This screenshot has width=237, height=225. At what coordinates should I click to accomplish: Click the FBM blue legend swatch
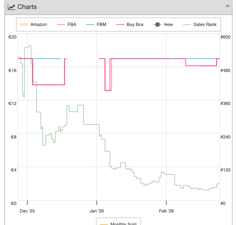pos(90,24)
